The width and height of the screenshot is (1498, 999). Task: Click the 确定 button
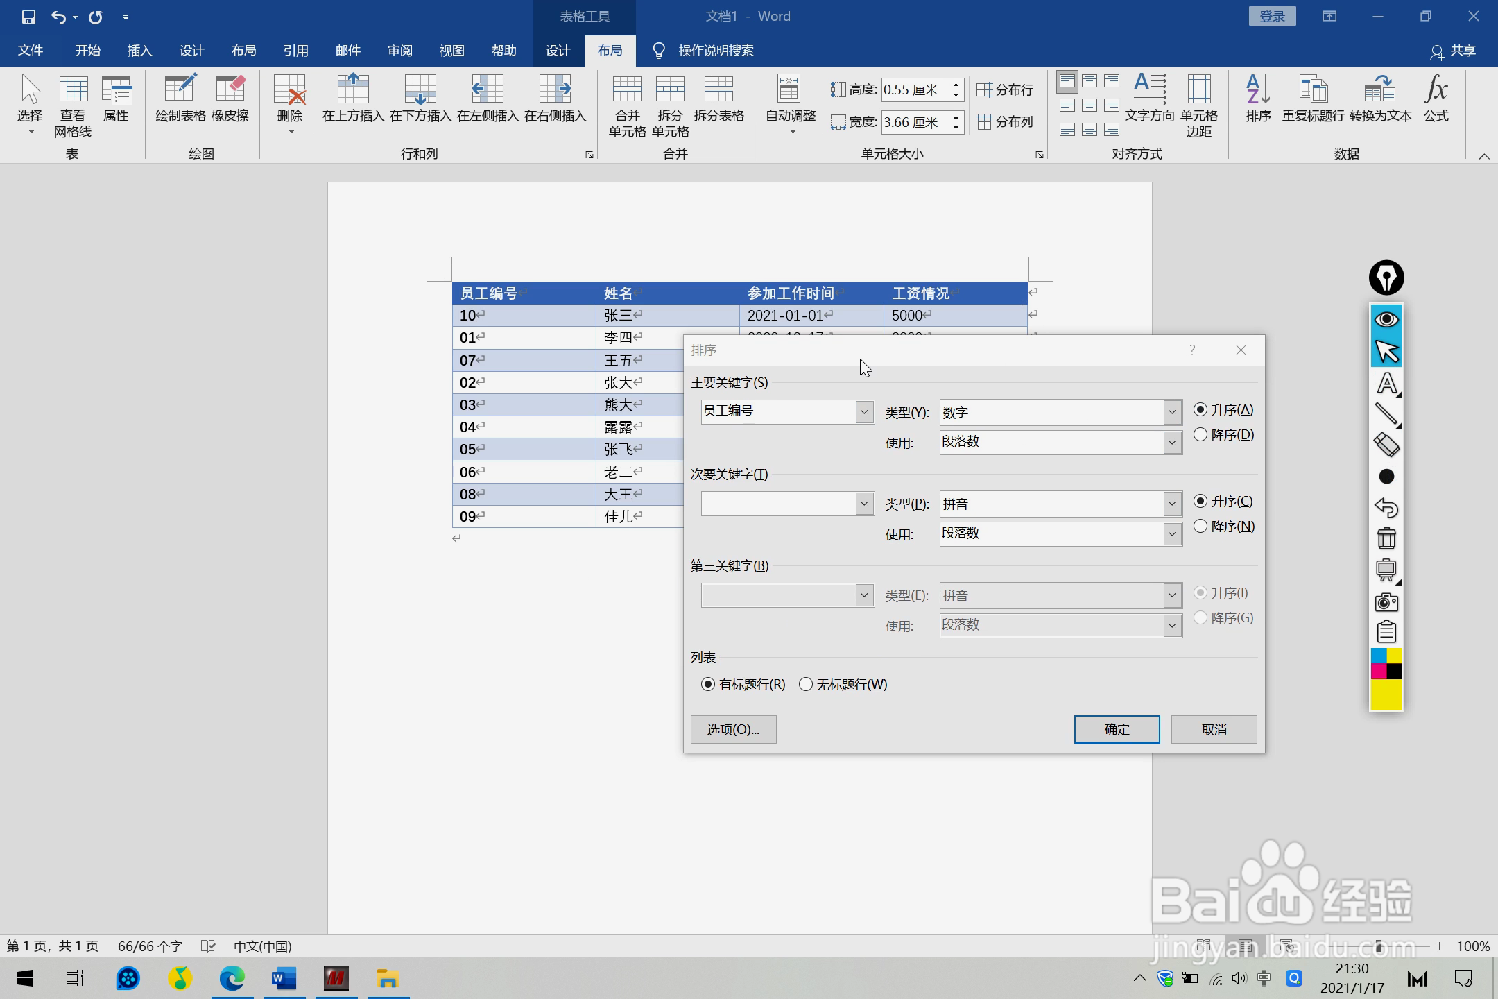[x=1117, y=729]
